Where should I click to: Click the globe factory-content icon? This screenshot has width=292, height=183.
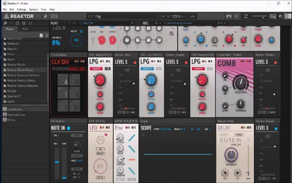click(41, 35)
